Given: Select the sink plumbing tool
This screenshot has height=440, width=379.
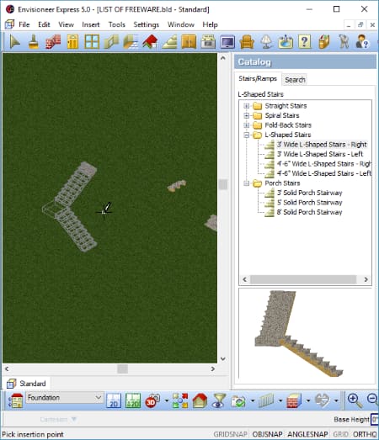Looking at the screenshot, I should coord(286,42).
